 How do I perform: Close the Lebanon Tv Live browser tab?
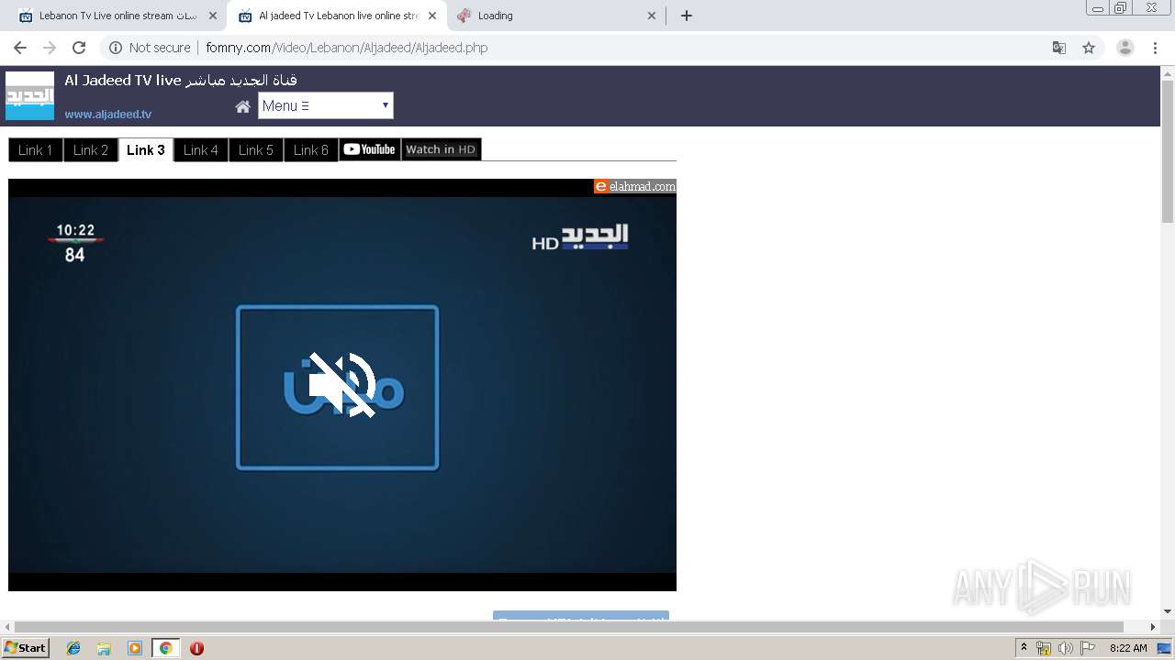click(213, 16)
